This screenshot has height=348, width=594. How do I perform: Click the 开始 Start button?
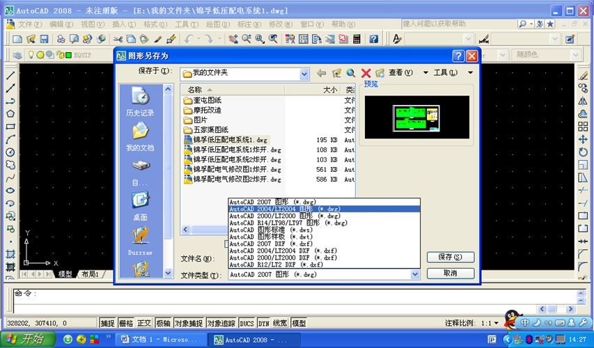(28, 339)
